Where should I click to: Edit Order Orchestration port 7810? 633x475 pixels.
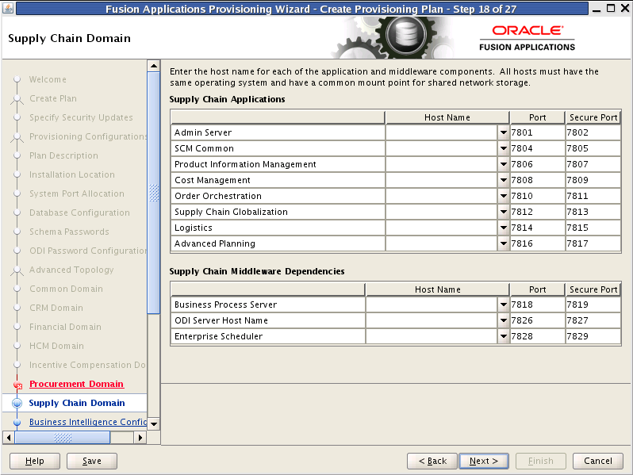537,196
